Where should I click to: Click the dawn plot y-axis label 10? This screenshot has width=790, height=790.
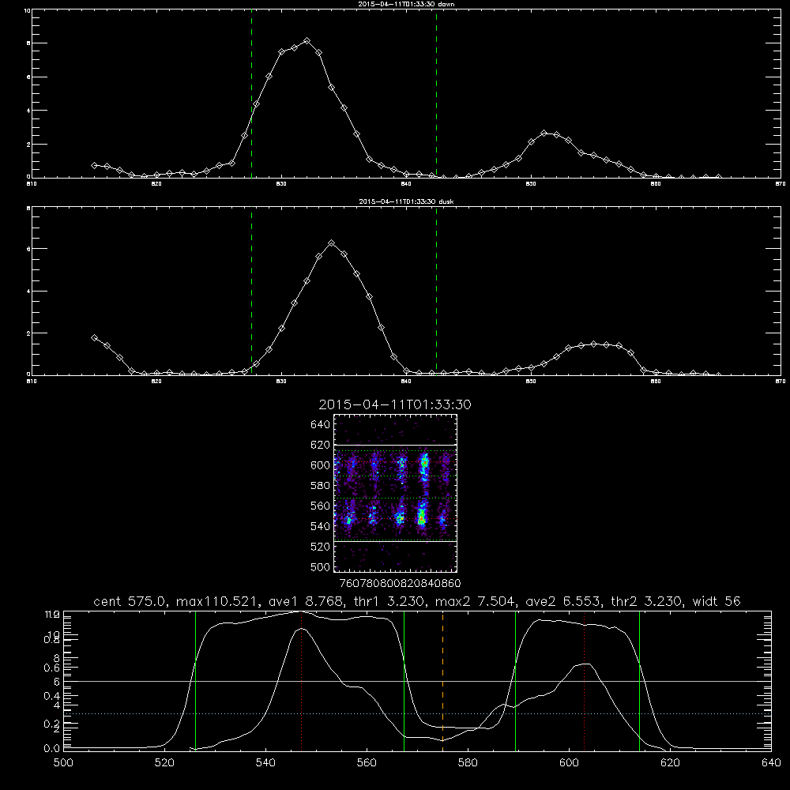[x=27, y=10]
